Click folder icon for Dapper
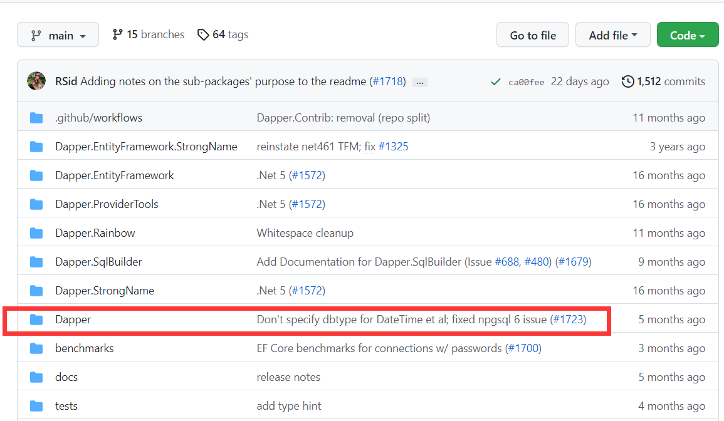The height and width of the screenshot is (421, 724). [36, 320]
